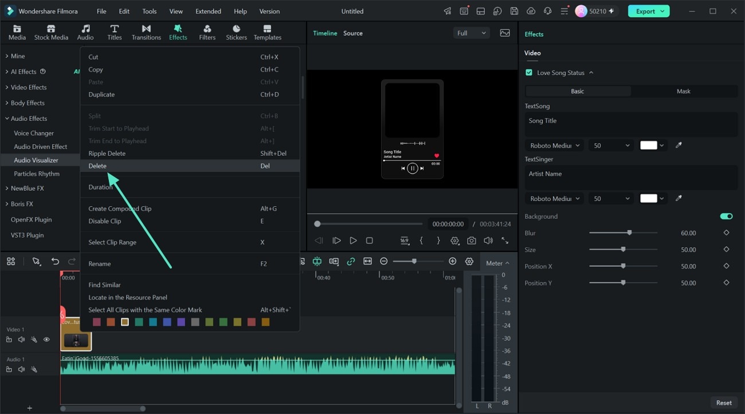745x414 pixels.
Task: Open TextSong font dropdown Roboto Medium
Action: 554,145
